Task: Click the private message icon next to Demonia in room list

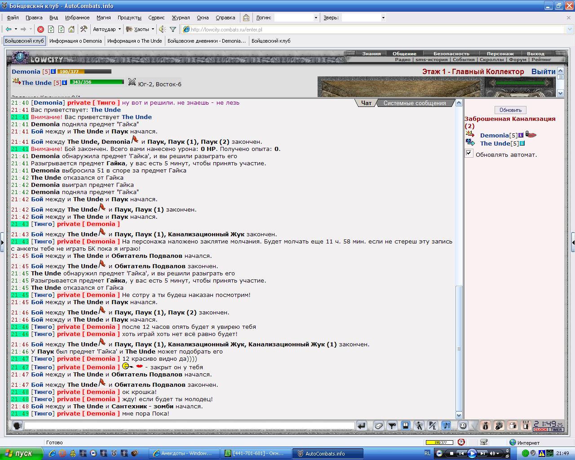Action: 470,134
